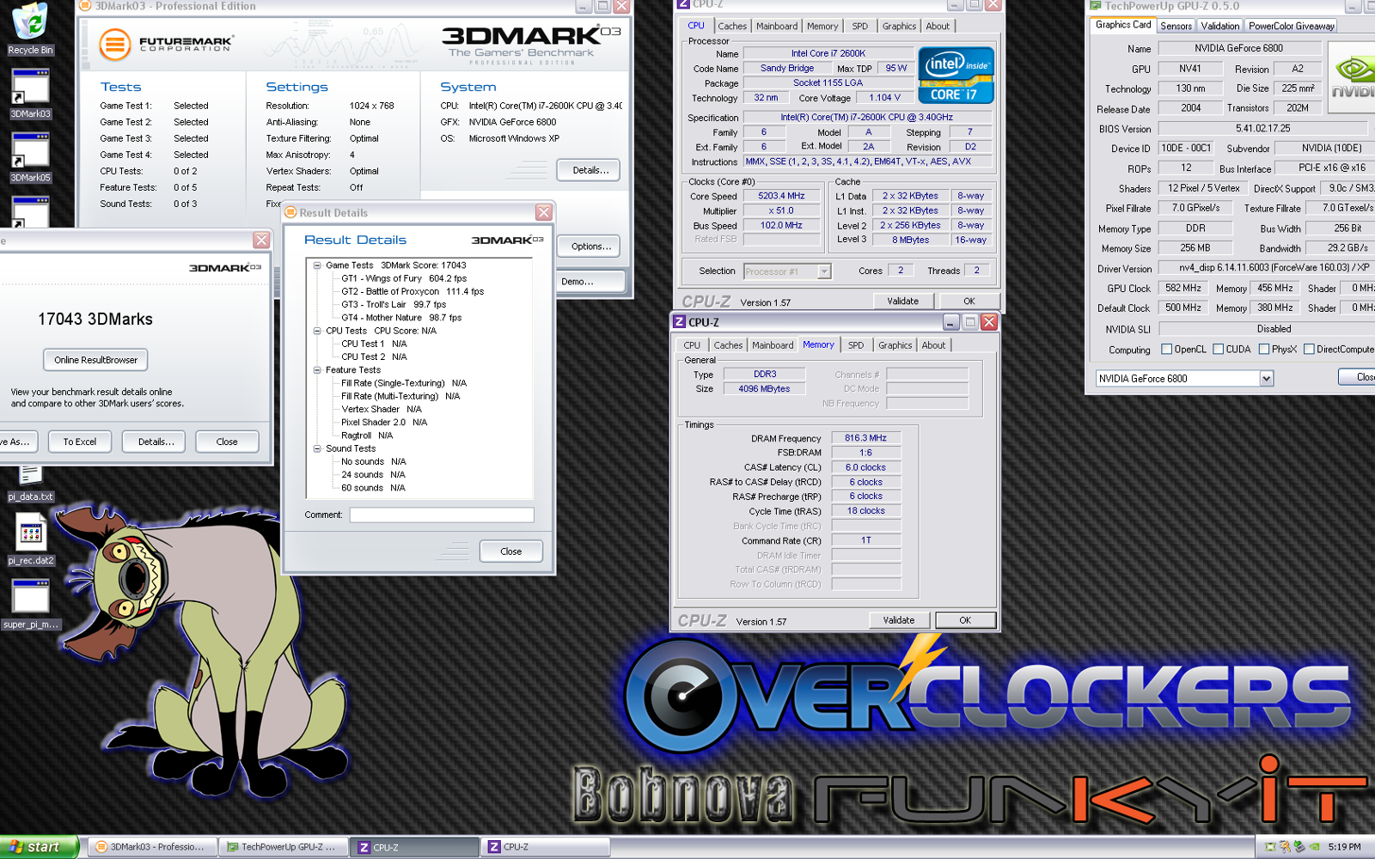1375x859 pixels.
Task: Enable the PhysX checkbox
Action: tap(1263, 349)
